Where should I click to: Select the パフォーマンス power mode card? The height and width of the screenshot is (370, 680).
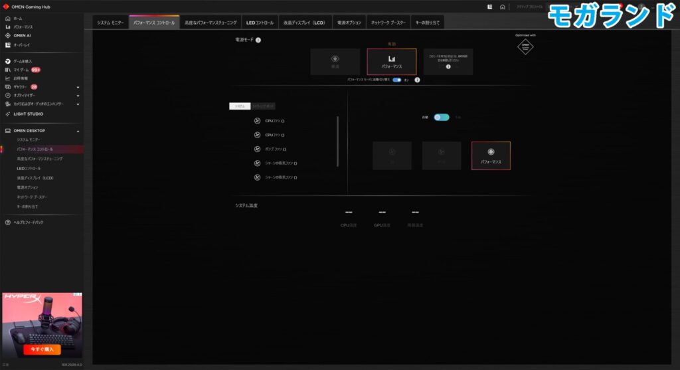point(392,62)
